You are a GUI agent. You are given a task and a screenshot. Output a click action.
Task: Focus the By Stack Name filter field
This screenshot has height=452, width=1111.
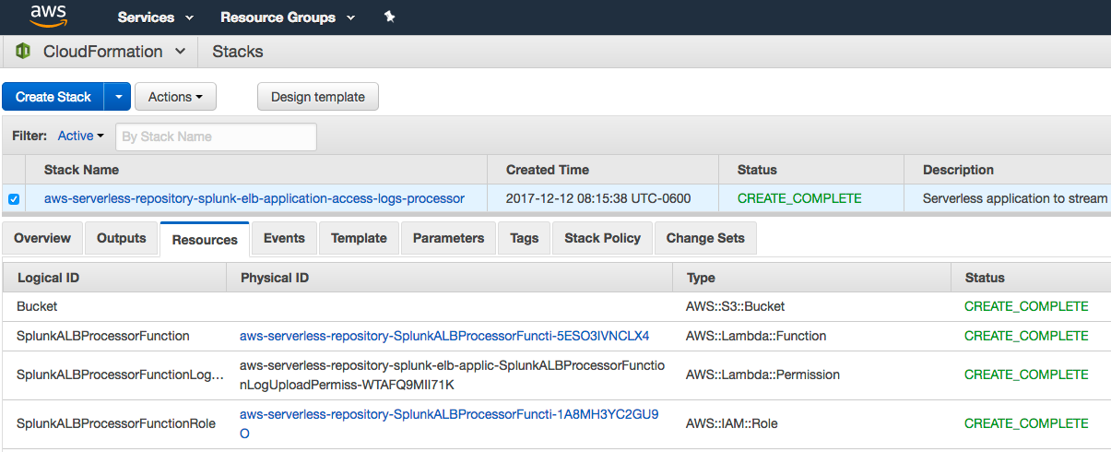pyautogui.click(x=216, y=137)
